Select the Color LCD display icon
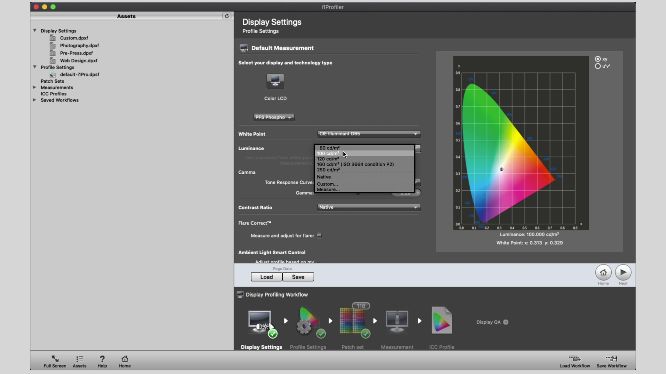Screen dimensions: 666x374 click(275, 81)
